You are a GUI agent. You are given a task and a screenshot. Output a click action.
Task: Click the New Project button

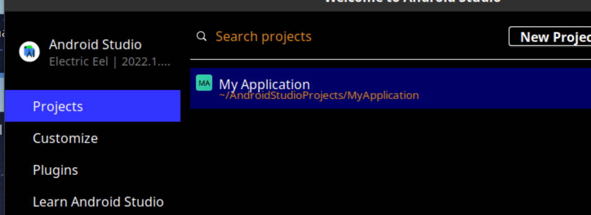[x=550, y=36]
